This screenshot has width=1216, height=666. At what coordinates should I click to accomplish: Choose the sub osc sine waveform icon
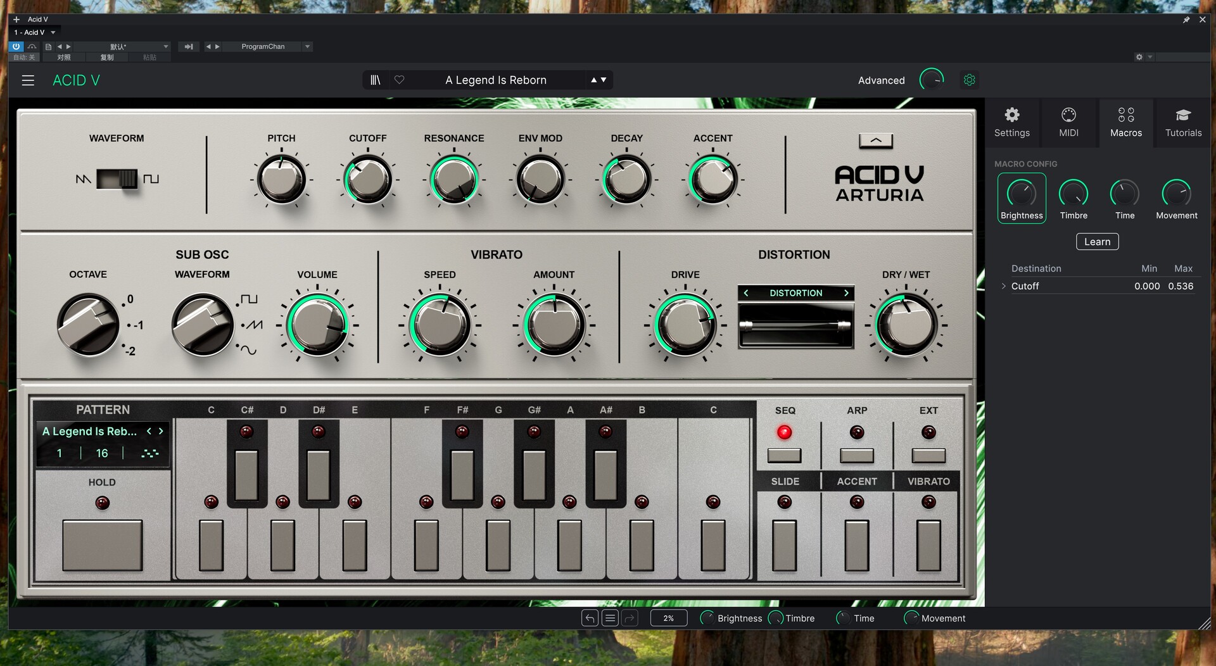coord(248,350)
